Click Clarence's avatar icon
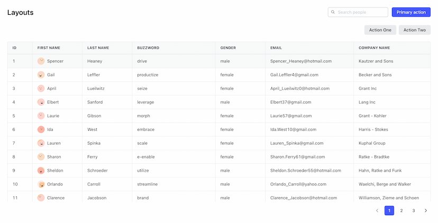 41,198
